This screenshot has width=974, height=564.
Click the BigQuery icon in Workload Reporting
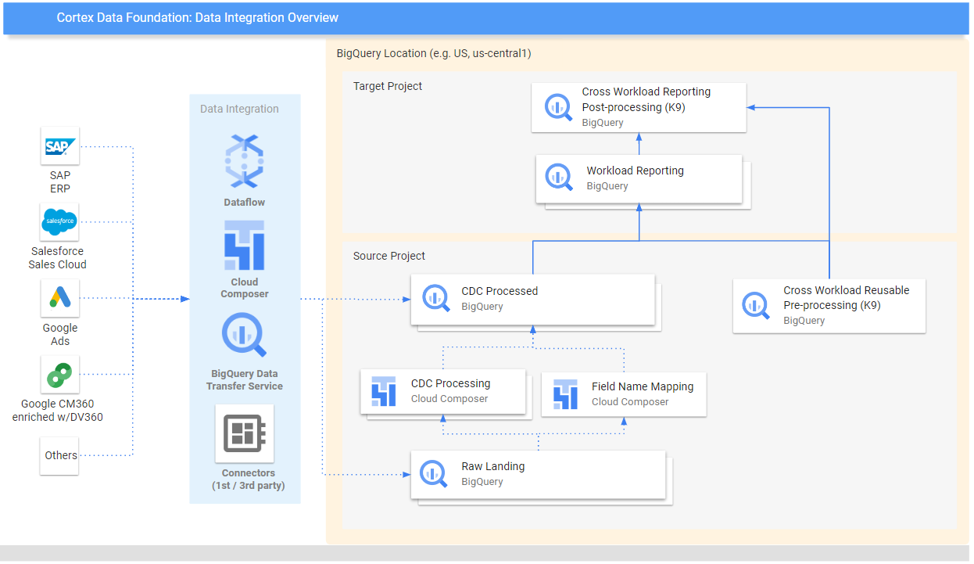click(x=559, y=178)
